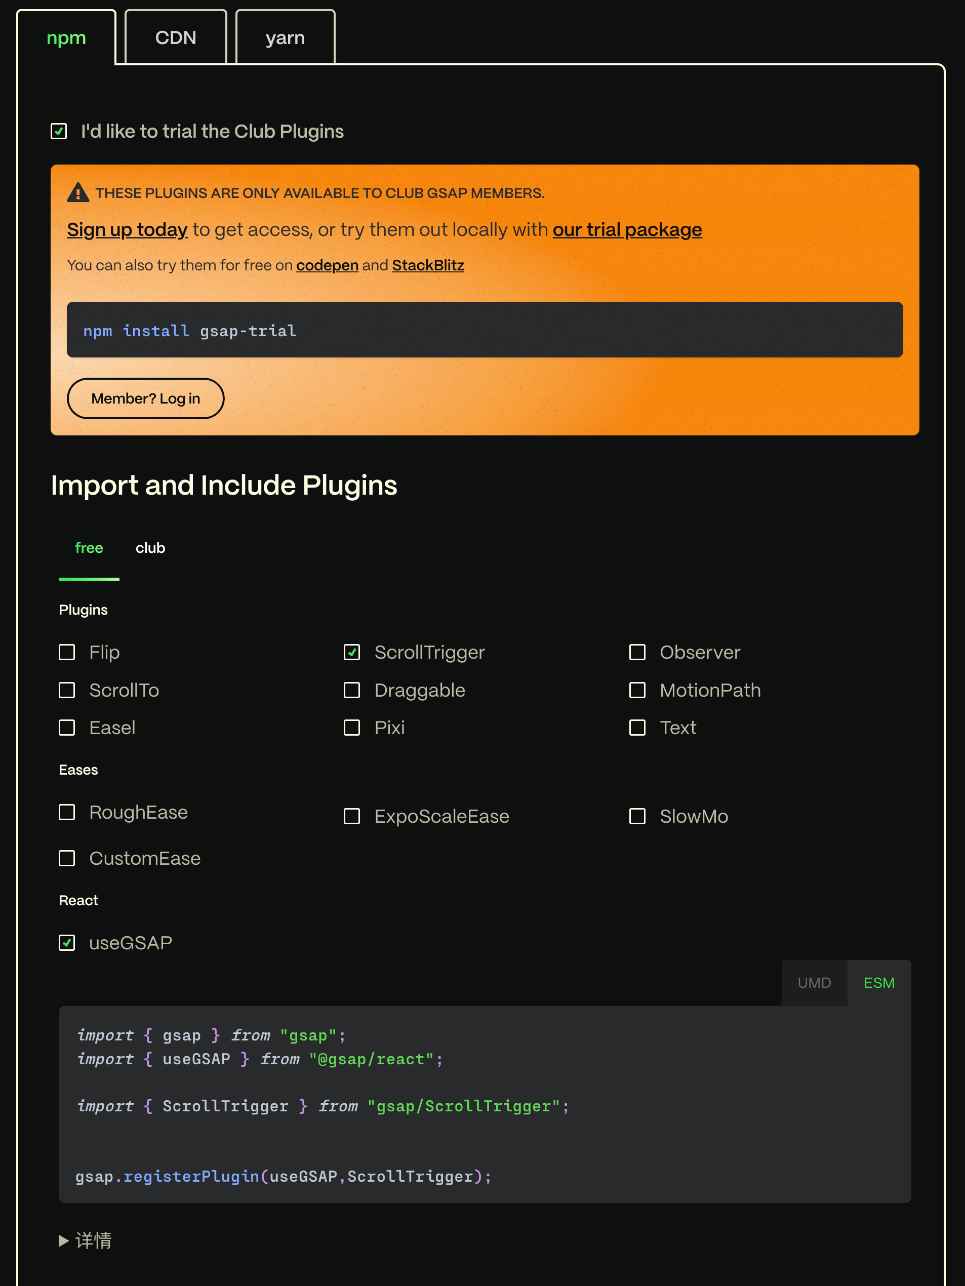Check the Draggable plugin checkbox
The image size is (965, 1286).
tap(352, 690)
